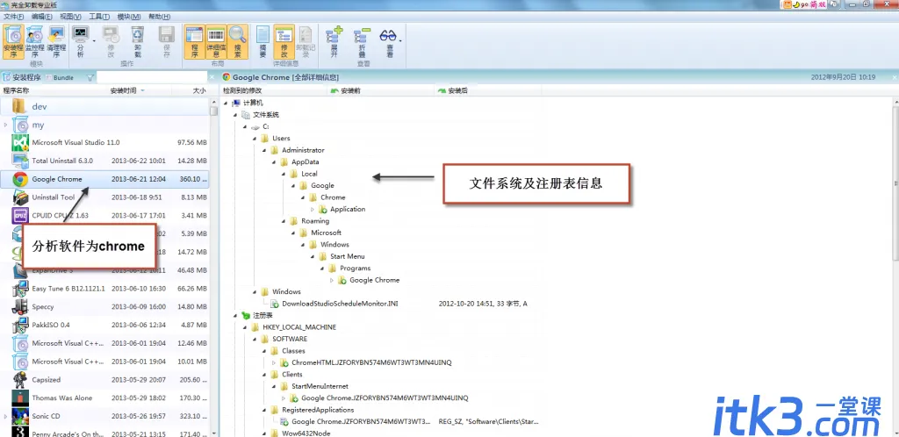Select the Total Uninstall 6.3.0 icon
This screenshot has height=437, width=899.
click(20, 161)
